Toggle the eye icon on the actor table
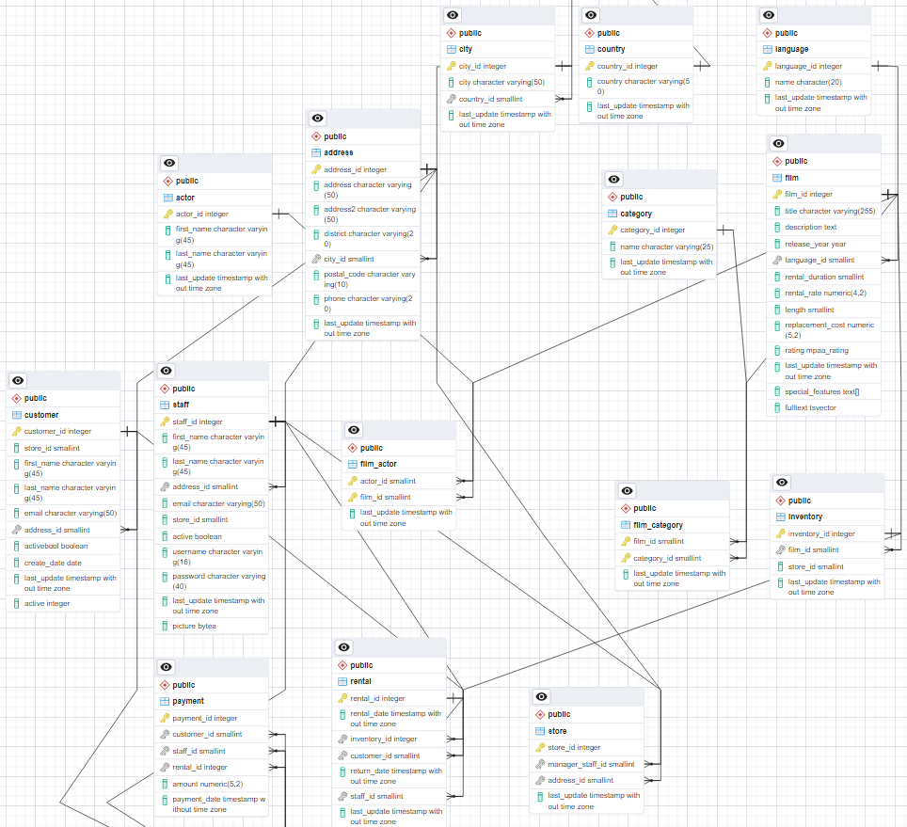907x827 pixels. click(168, 162)
